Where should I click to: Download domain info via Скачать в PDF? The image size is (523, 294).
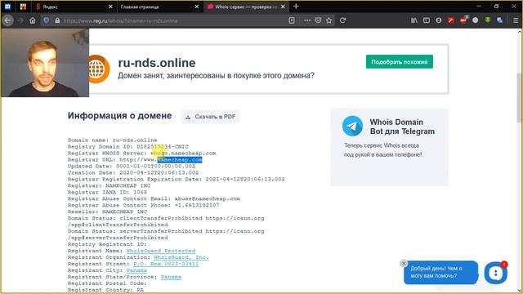tap(211, 117)
